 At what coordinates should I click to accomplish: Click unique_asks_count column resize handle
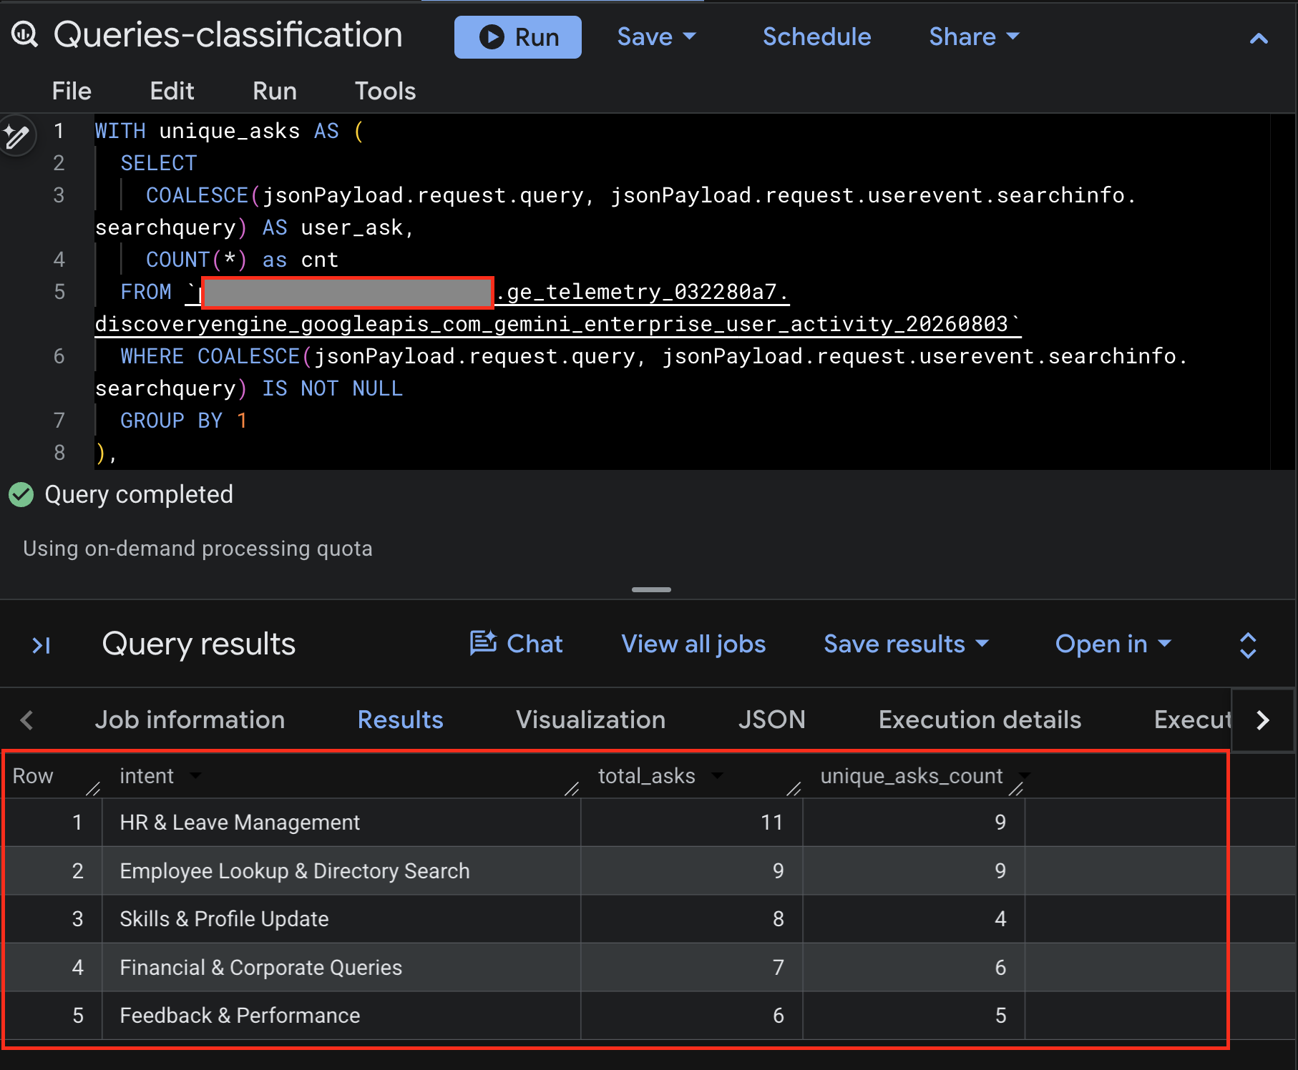(x=1016, y=789)
